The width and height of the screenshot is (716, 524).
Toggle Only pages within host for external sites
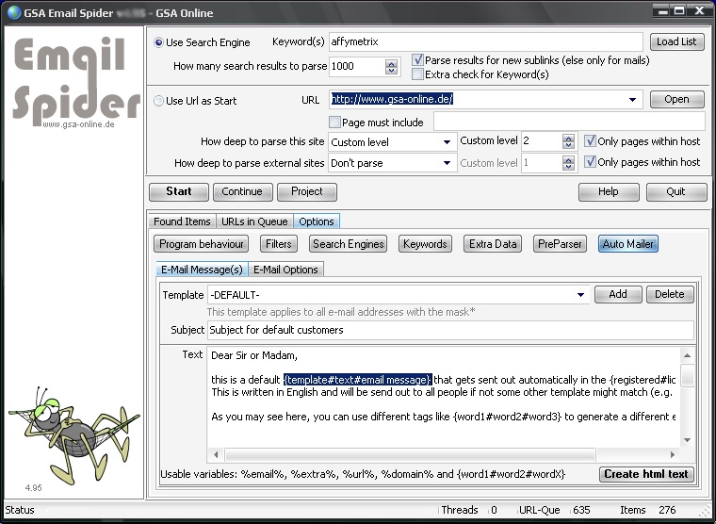[590, 162]
